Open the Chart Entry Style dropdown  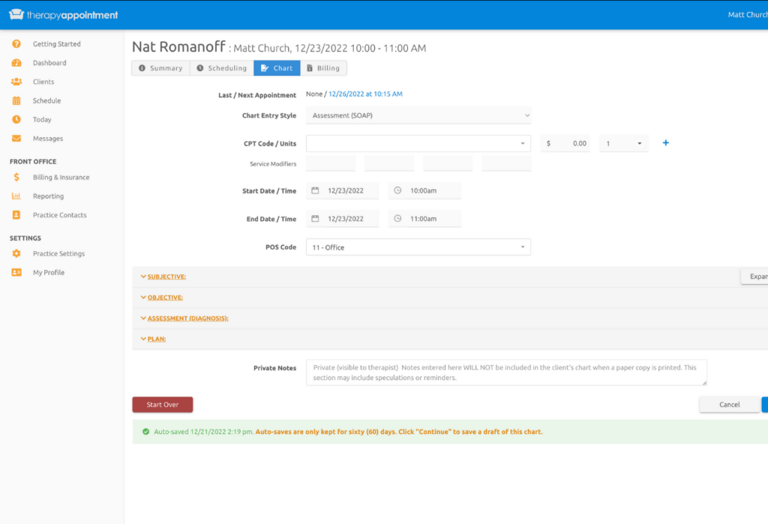point(418,115)
